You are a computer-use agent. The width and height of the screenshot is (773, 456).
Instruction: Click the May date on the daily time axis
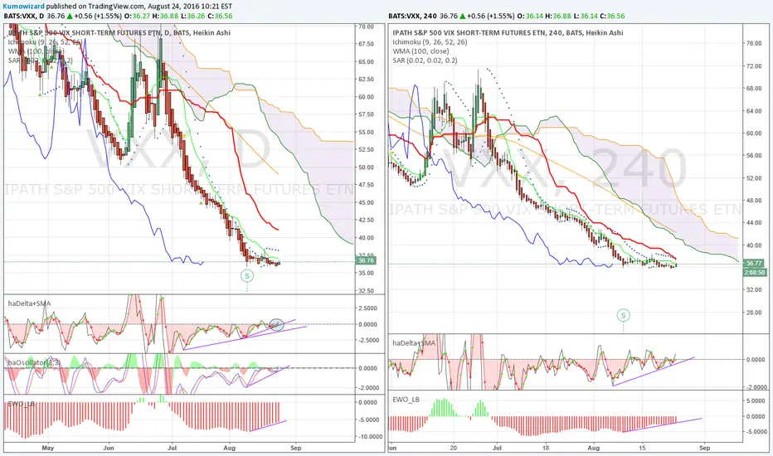pos(48,448)
